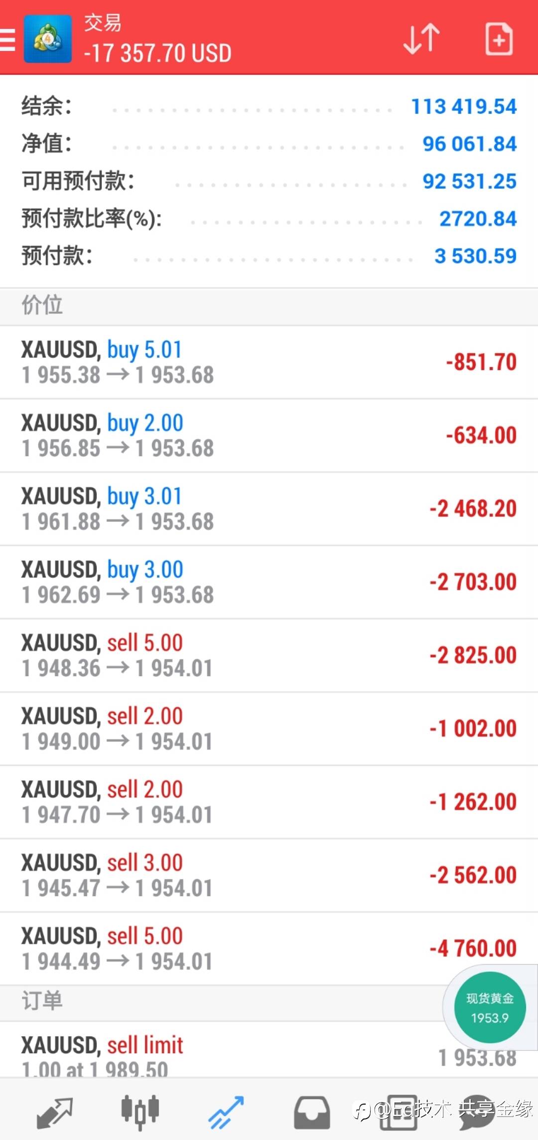This screenshot has width=538, height=1140.
Task: Tap the MetaTrader 4 app logo
Action: pyautogui.click(x=48, y=39)
